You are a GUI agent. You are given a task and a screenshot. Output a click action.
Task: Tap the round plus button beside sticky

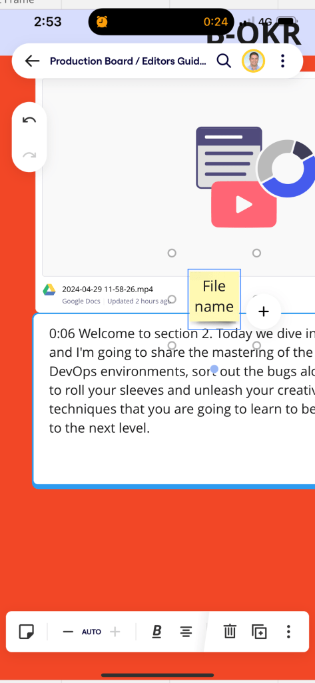click(263, 311)
